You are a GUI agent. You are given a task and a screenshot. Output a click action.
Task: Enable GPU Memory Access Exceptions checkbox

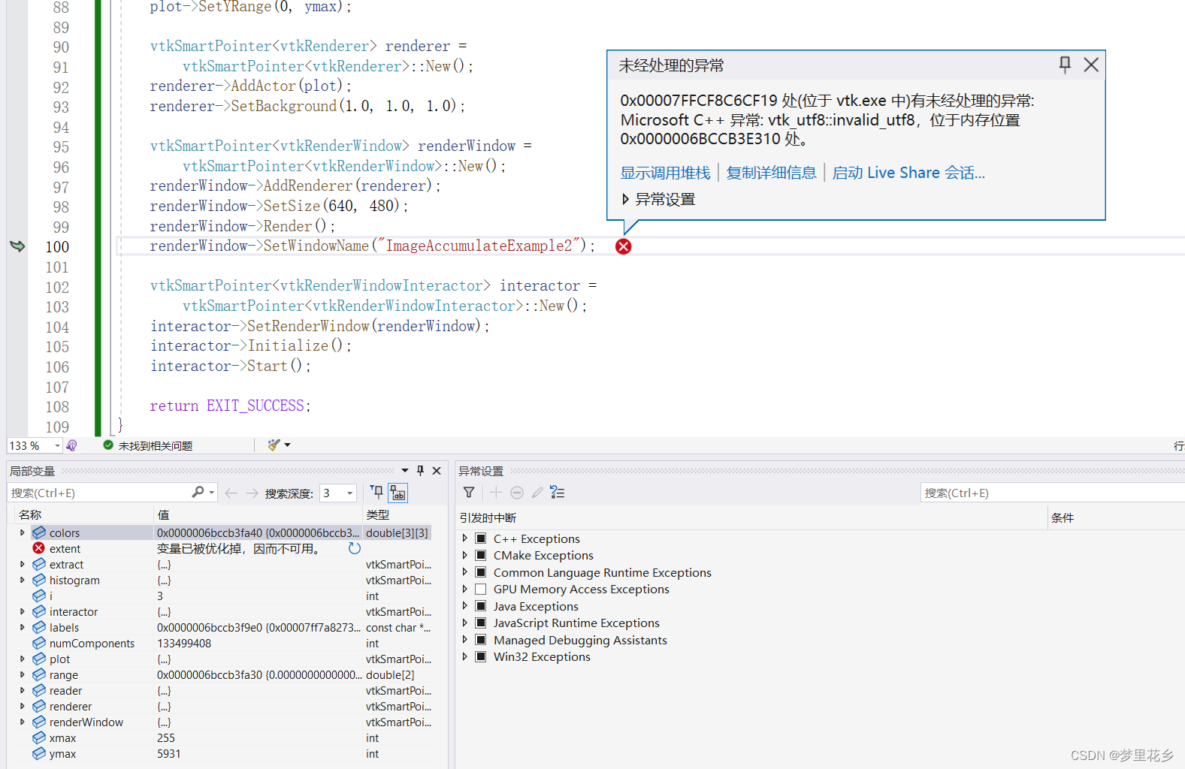coord(481,589)
